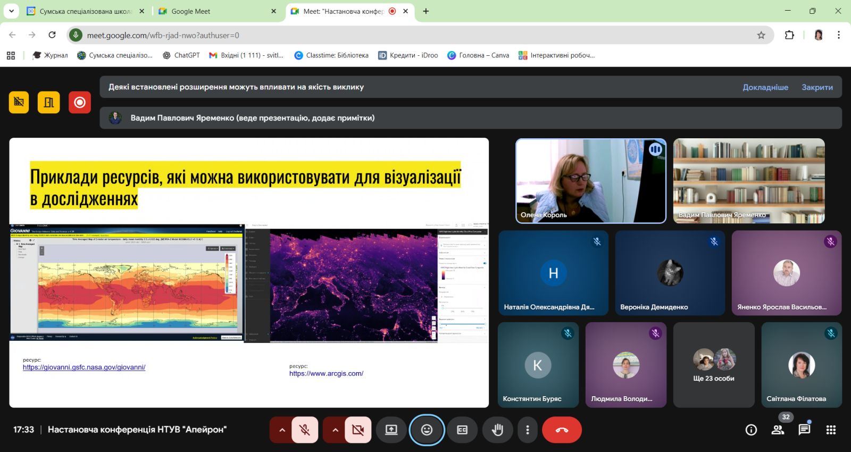
Task: Unmute the microphone
Action: (305, 430)
